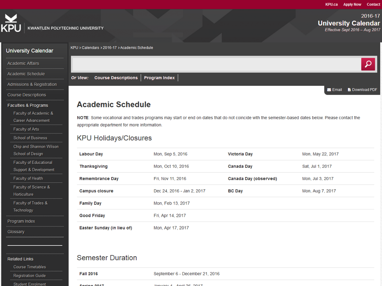Open the Course Descriptions view tab
This screenshot has height=286, width=382.
click(116, 78)
